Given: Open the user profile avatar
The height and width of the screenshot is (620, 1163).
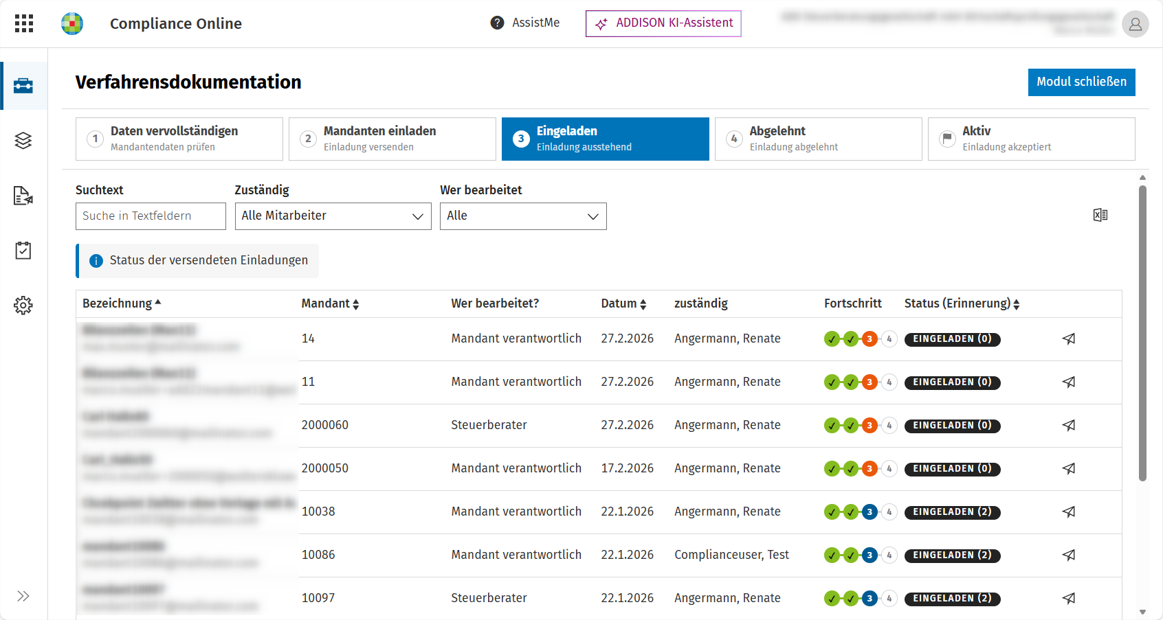Looking at the screenshot, I should coord(1135,24).
